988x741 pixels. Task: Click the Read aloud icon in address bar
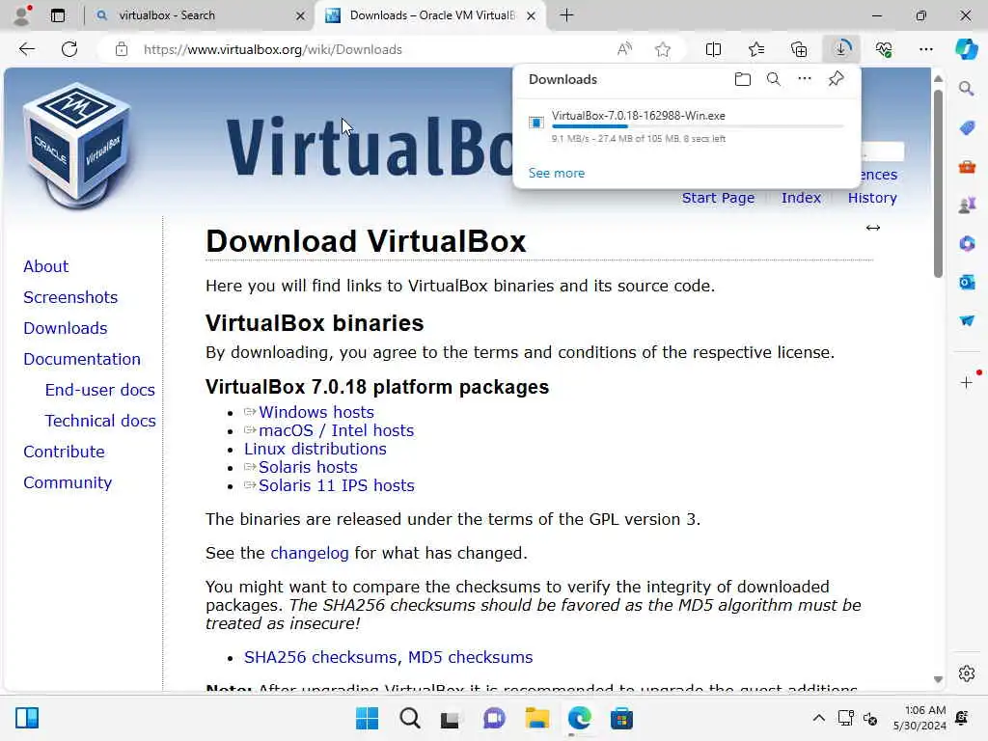[624, 49]
